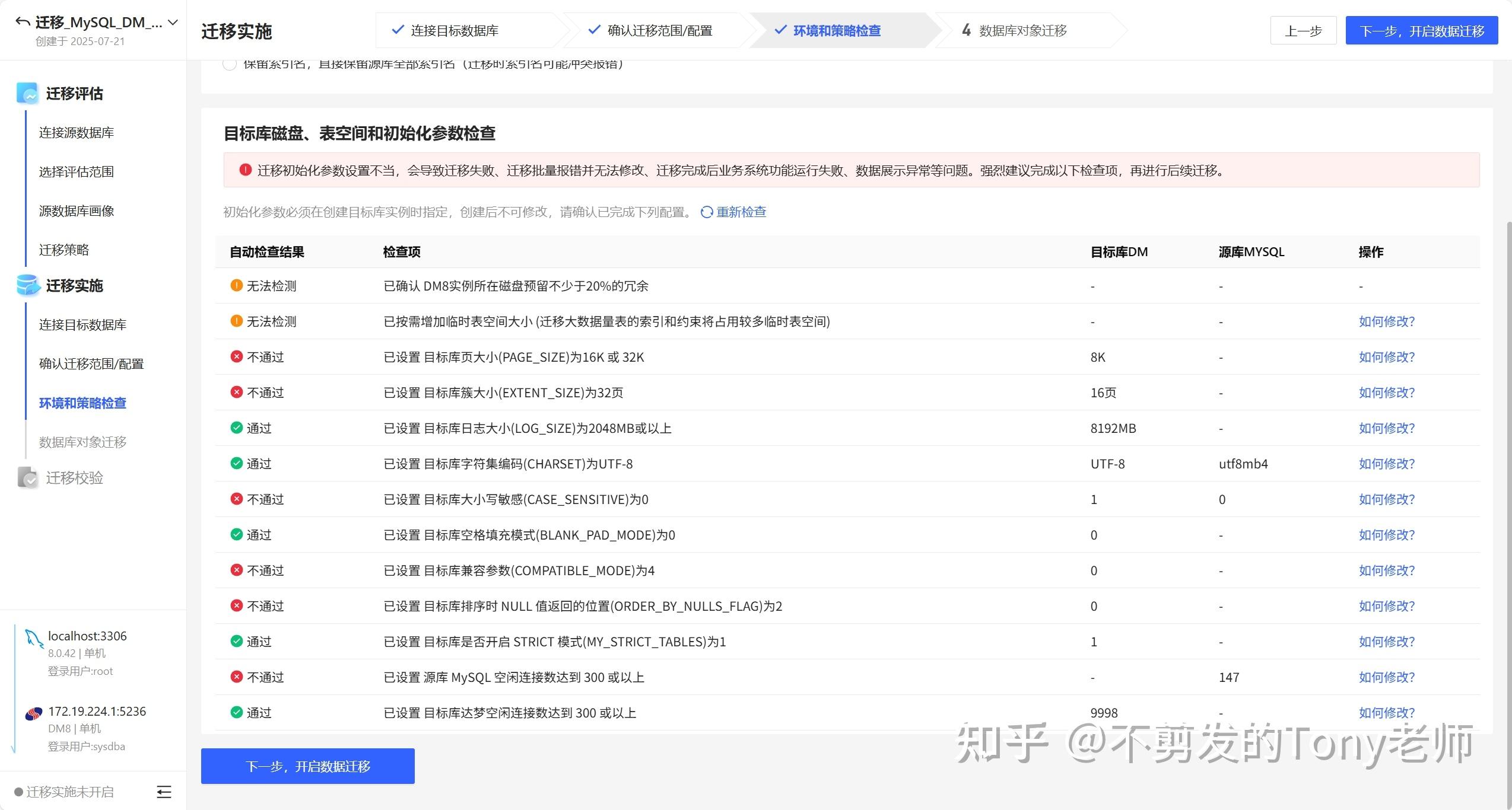Click the 重新检查 refresh icon
Viewport: 1512px width, 810px height.
point(706,212)
